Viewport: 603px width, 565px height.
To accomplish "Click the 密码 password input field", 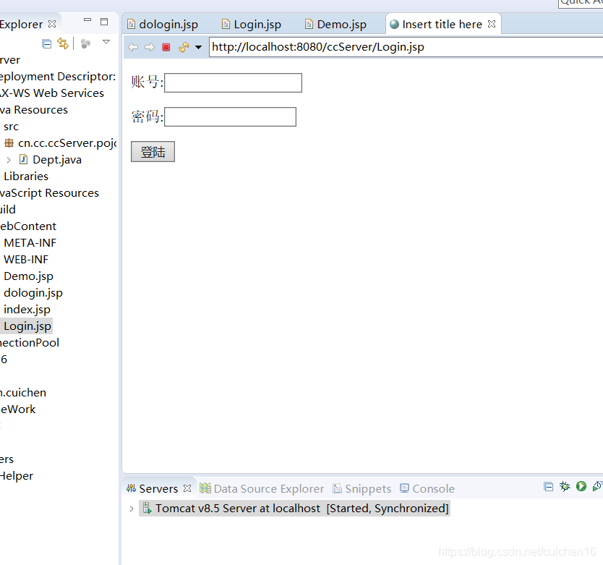I will [231, 116].
